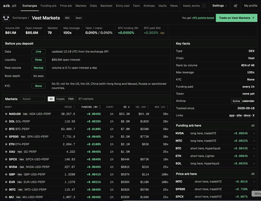Click the ETH short here, Lighter row
Image resolution: width=261 pixels, height=201 pixels.
(x=215, y=156)
